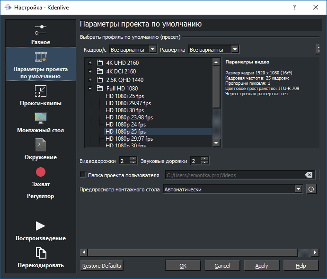Select HD 1080p 24 fps profile

[x=125, y=125]
